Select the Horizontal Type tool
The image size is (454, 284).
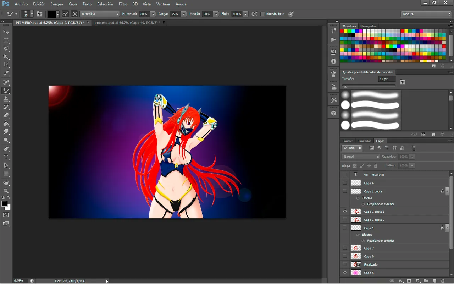click(x=6, y=157)
